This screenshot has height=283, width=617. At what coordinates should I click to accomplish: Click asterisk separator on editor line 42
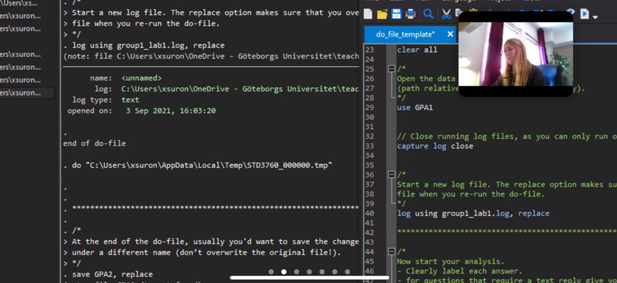coord(507,232)
